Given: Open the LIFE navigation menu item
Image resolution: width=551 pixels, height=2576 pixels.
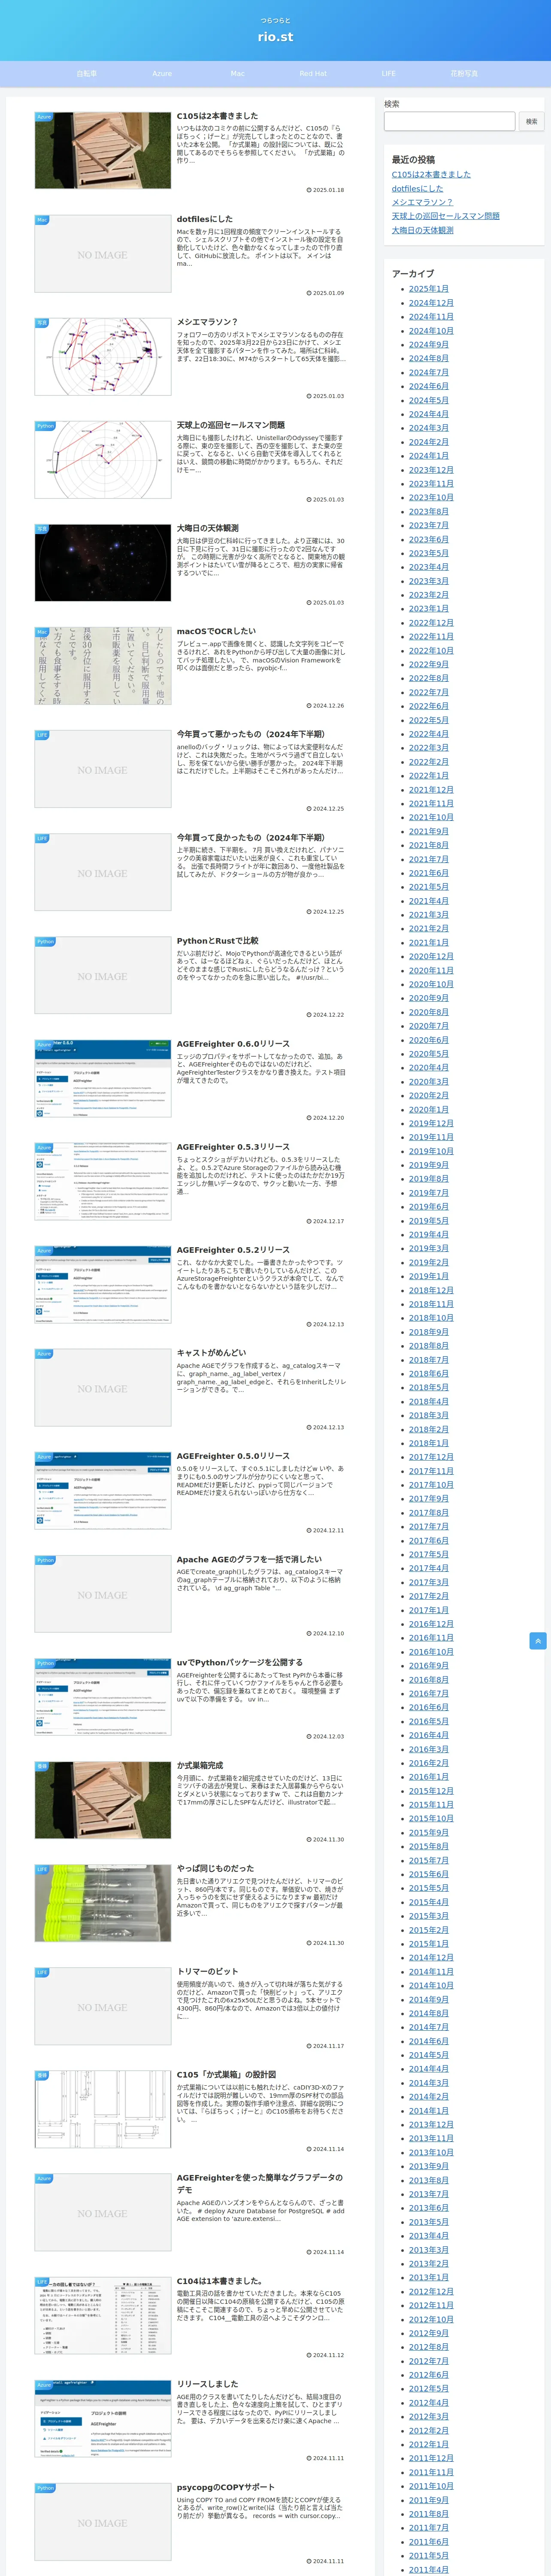Looking at the screenshot, I should point(388,74).
